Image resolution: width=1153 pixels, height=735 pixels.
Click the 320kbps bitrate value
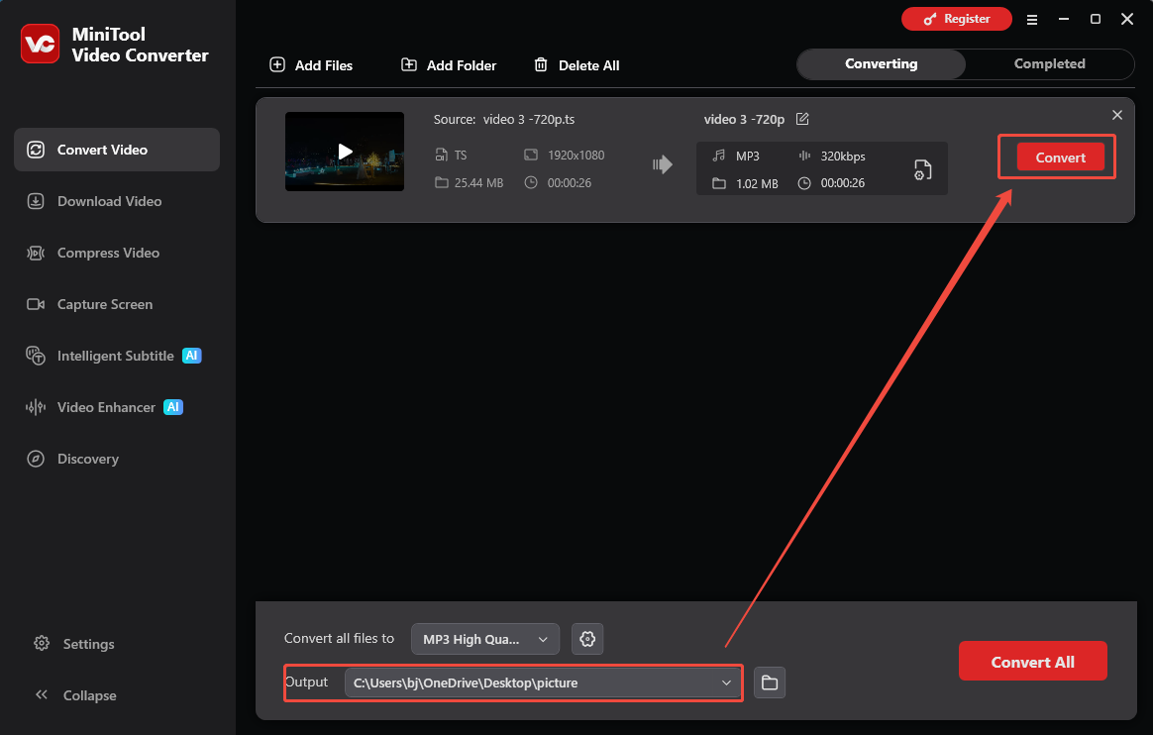843,156
